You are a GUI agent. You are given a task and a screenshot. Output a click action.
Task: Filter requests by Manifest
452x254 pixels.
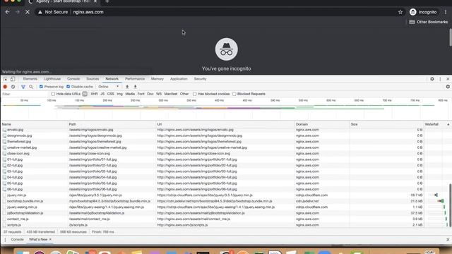coord(171,94)
